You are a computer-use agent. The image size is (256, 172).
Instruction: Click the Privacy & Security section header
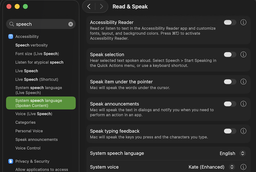click(x=32, y=161)
